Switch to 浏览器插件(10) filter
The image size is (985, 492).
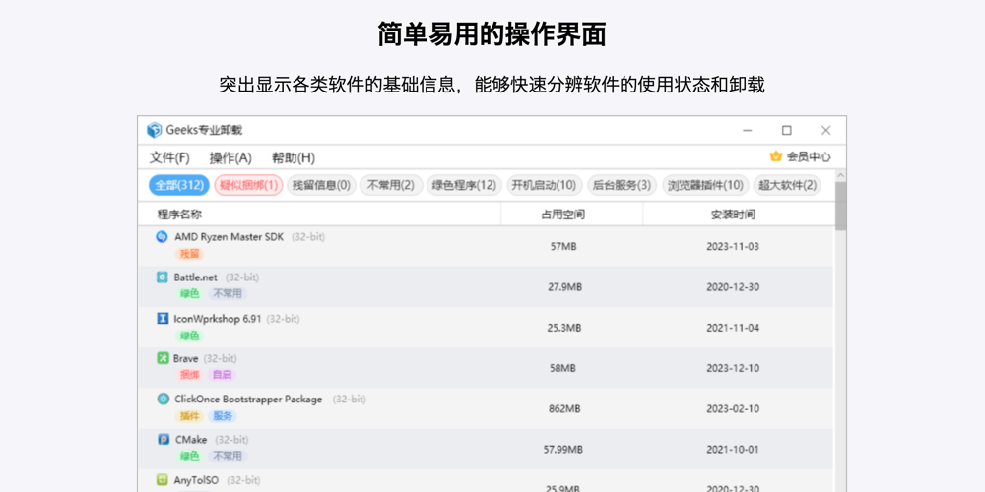point(705,185)
